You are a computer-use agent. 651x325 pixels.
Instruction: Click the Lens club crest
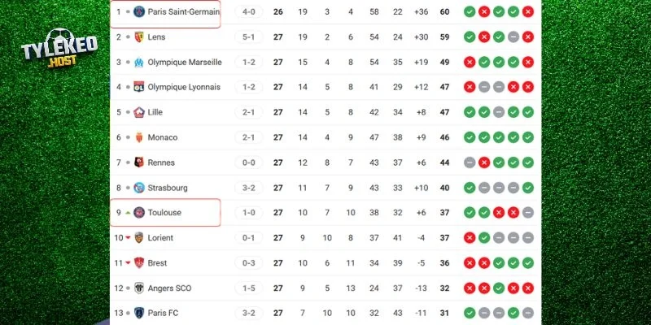pyautogui.click(x=139, y=37)
